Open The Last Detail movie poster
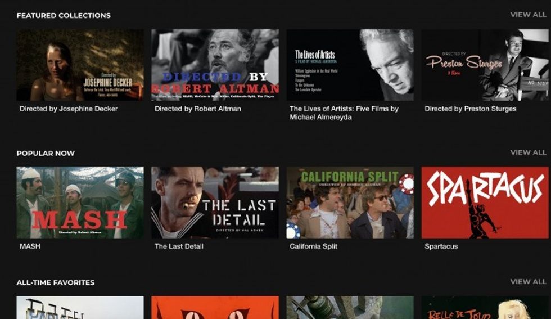551x319 pixels. coord(215,203)
